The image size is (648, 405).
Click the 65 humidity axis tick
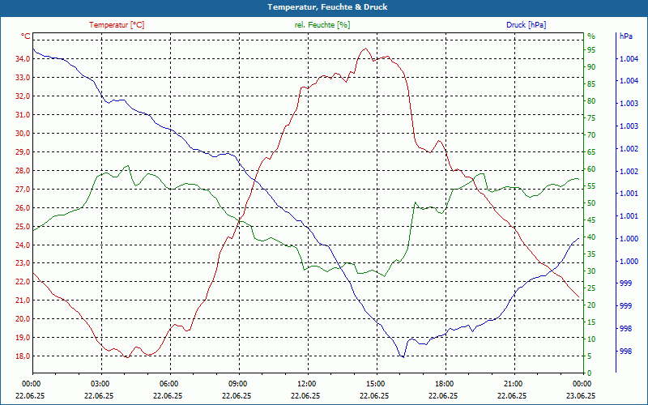click(591, 152)
